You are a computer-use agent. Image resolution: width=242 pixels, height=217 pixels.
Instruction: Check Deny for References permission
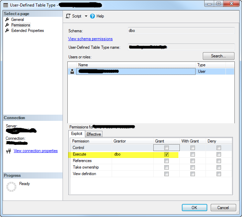[x=219, y=161]
